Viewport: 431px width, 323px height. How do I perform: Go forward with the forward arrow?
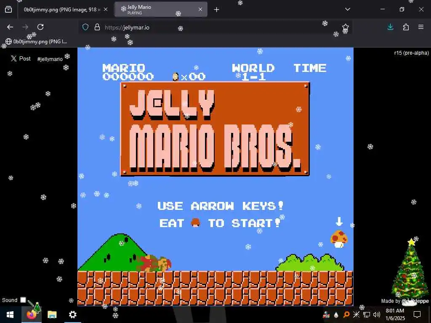pyautogui.click(x=25, y=27)
